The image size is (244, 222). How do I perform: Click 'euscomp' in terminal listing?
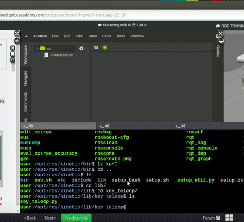(30, 142)
